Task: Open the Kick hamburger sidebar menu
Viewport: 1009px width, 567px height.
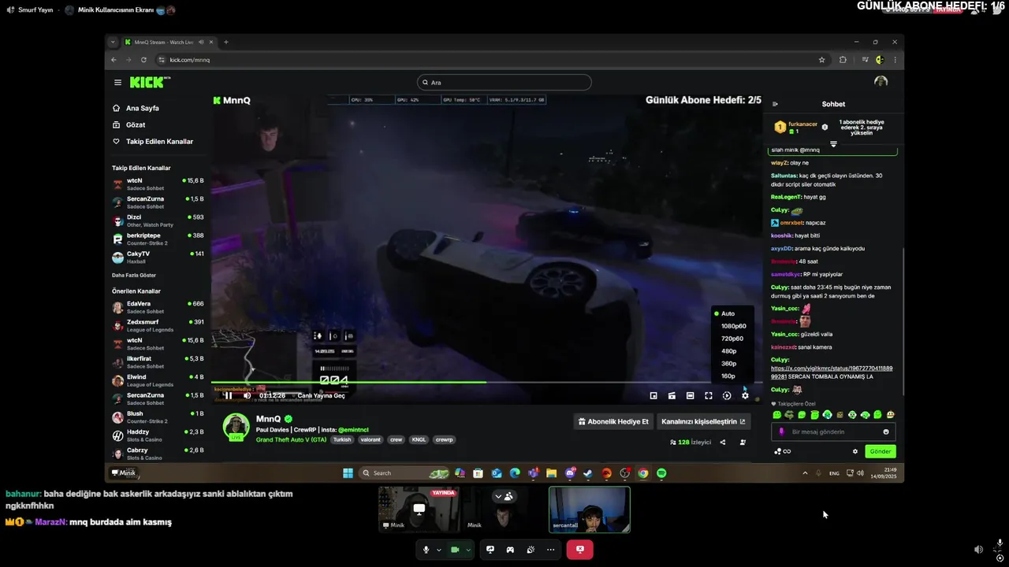Action: pos(117,82)
